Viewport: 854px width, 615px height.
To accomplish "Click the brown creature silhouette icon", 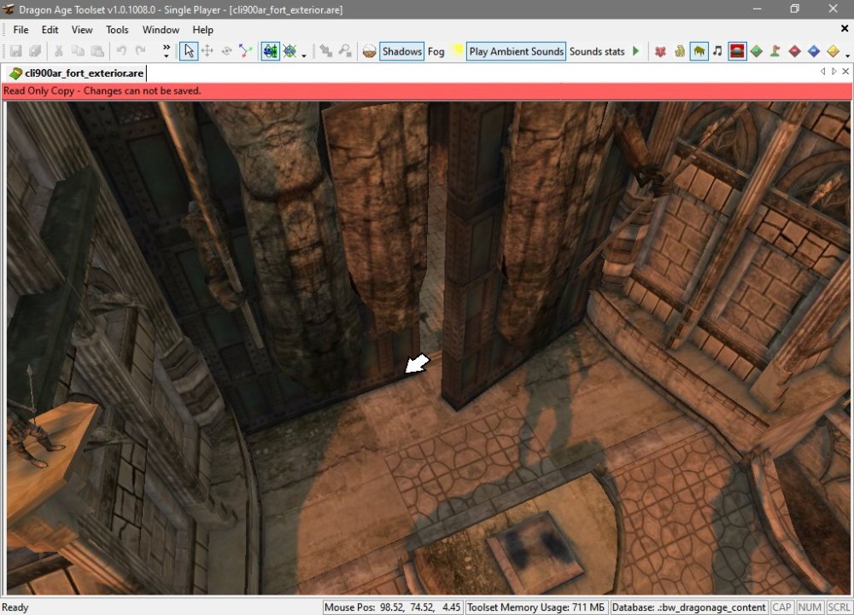I will 699,51.
